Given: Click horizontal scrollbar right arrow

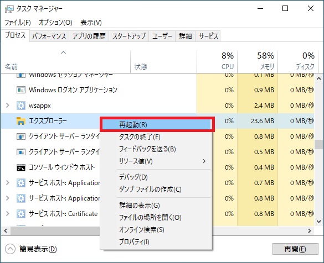Looking at the screenshot, I should point(310,230).
